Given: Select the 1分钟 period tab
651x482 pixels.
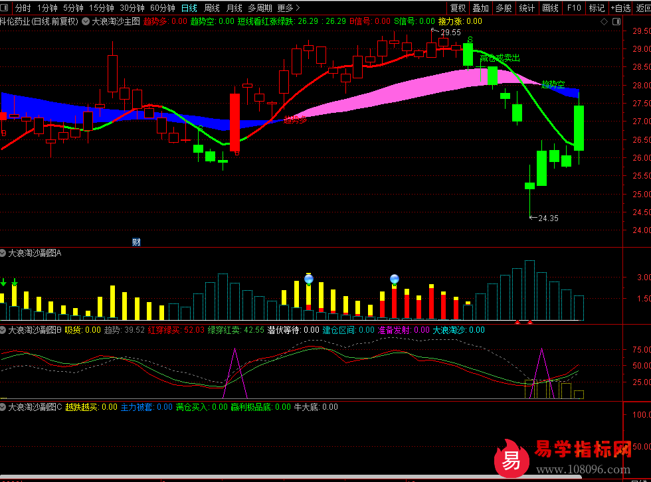Looking at the screenshot, I should [x=47, y=8].
